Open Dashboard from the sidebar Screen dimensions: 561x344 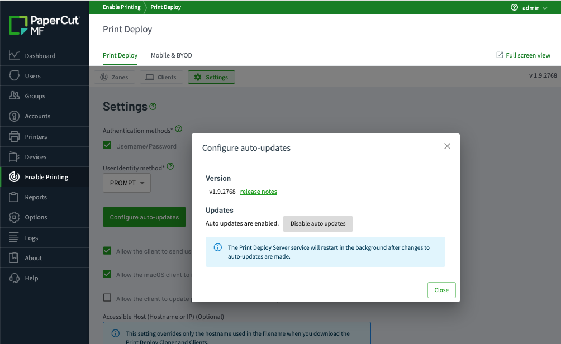45,55
